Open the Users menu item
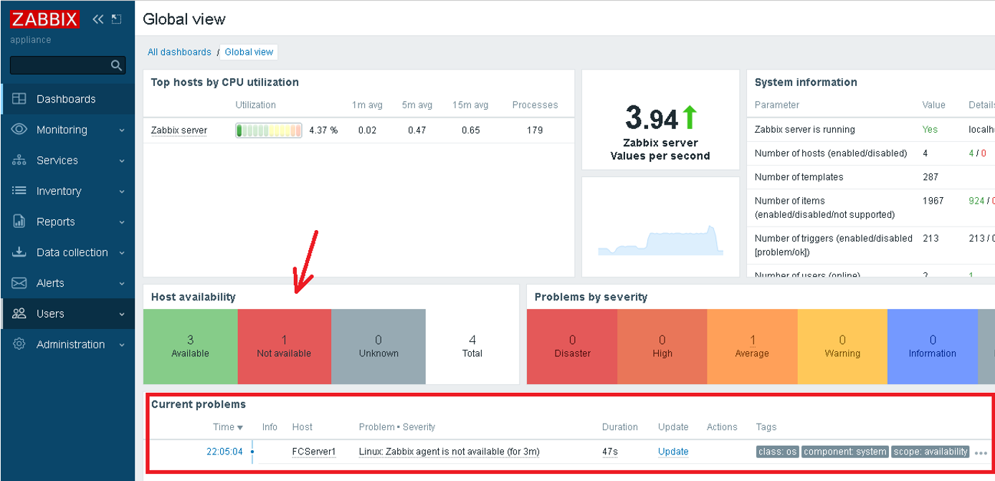This screenshot has height=481, width=995. (67, 314)
